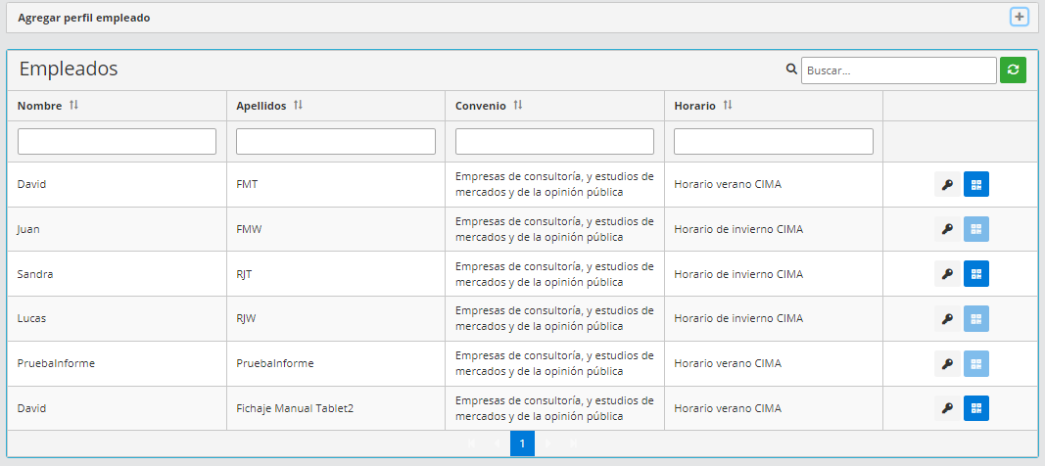Click the key icon for Lucas RJW

(947, 319)
